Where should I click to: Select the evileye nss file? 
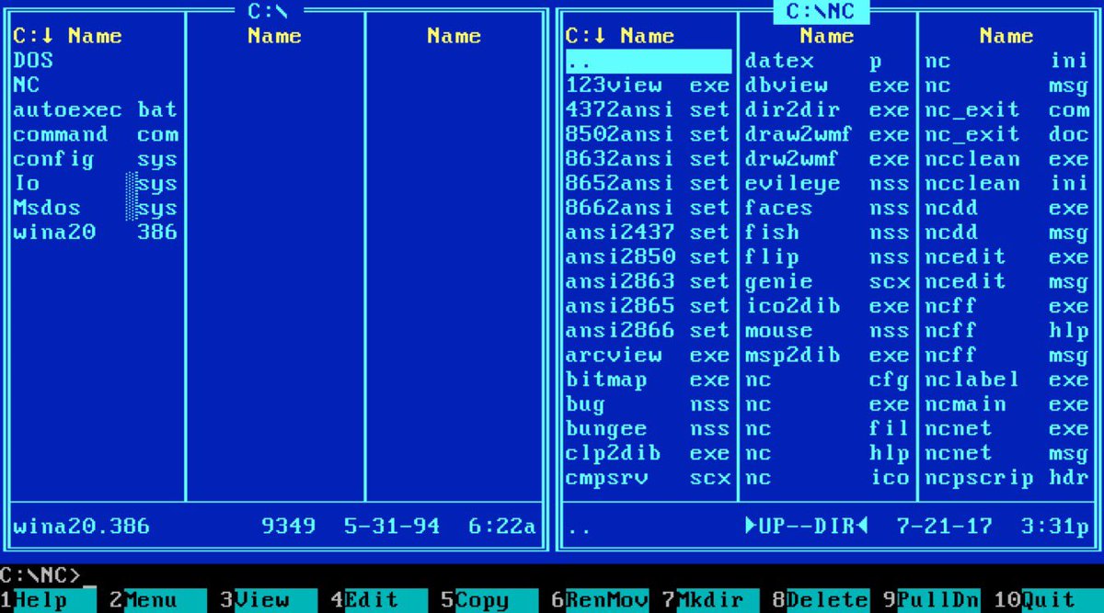pyautogui.click(x=827, y=183)
